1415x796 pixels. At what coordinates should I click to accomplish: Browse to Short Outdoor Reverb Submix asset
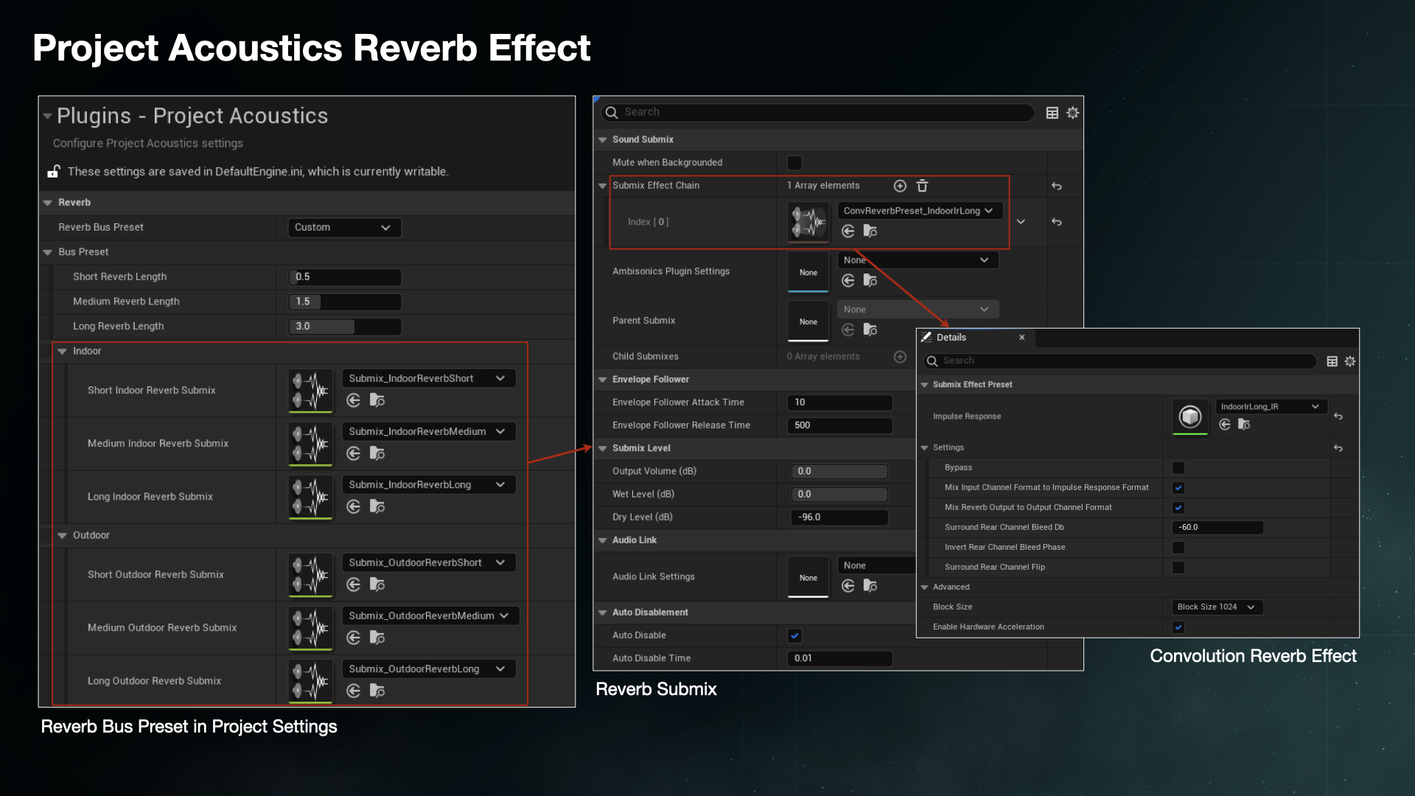point(377,584)
